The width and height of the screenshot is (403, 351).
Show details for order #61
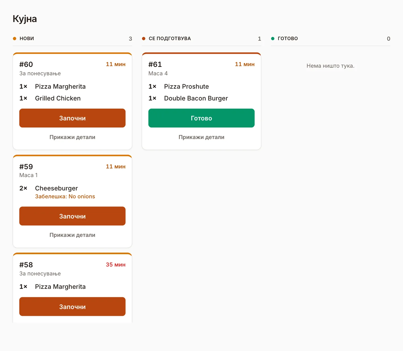[201, 137]
